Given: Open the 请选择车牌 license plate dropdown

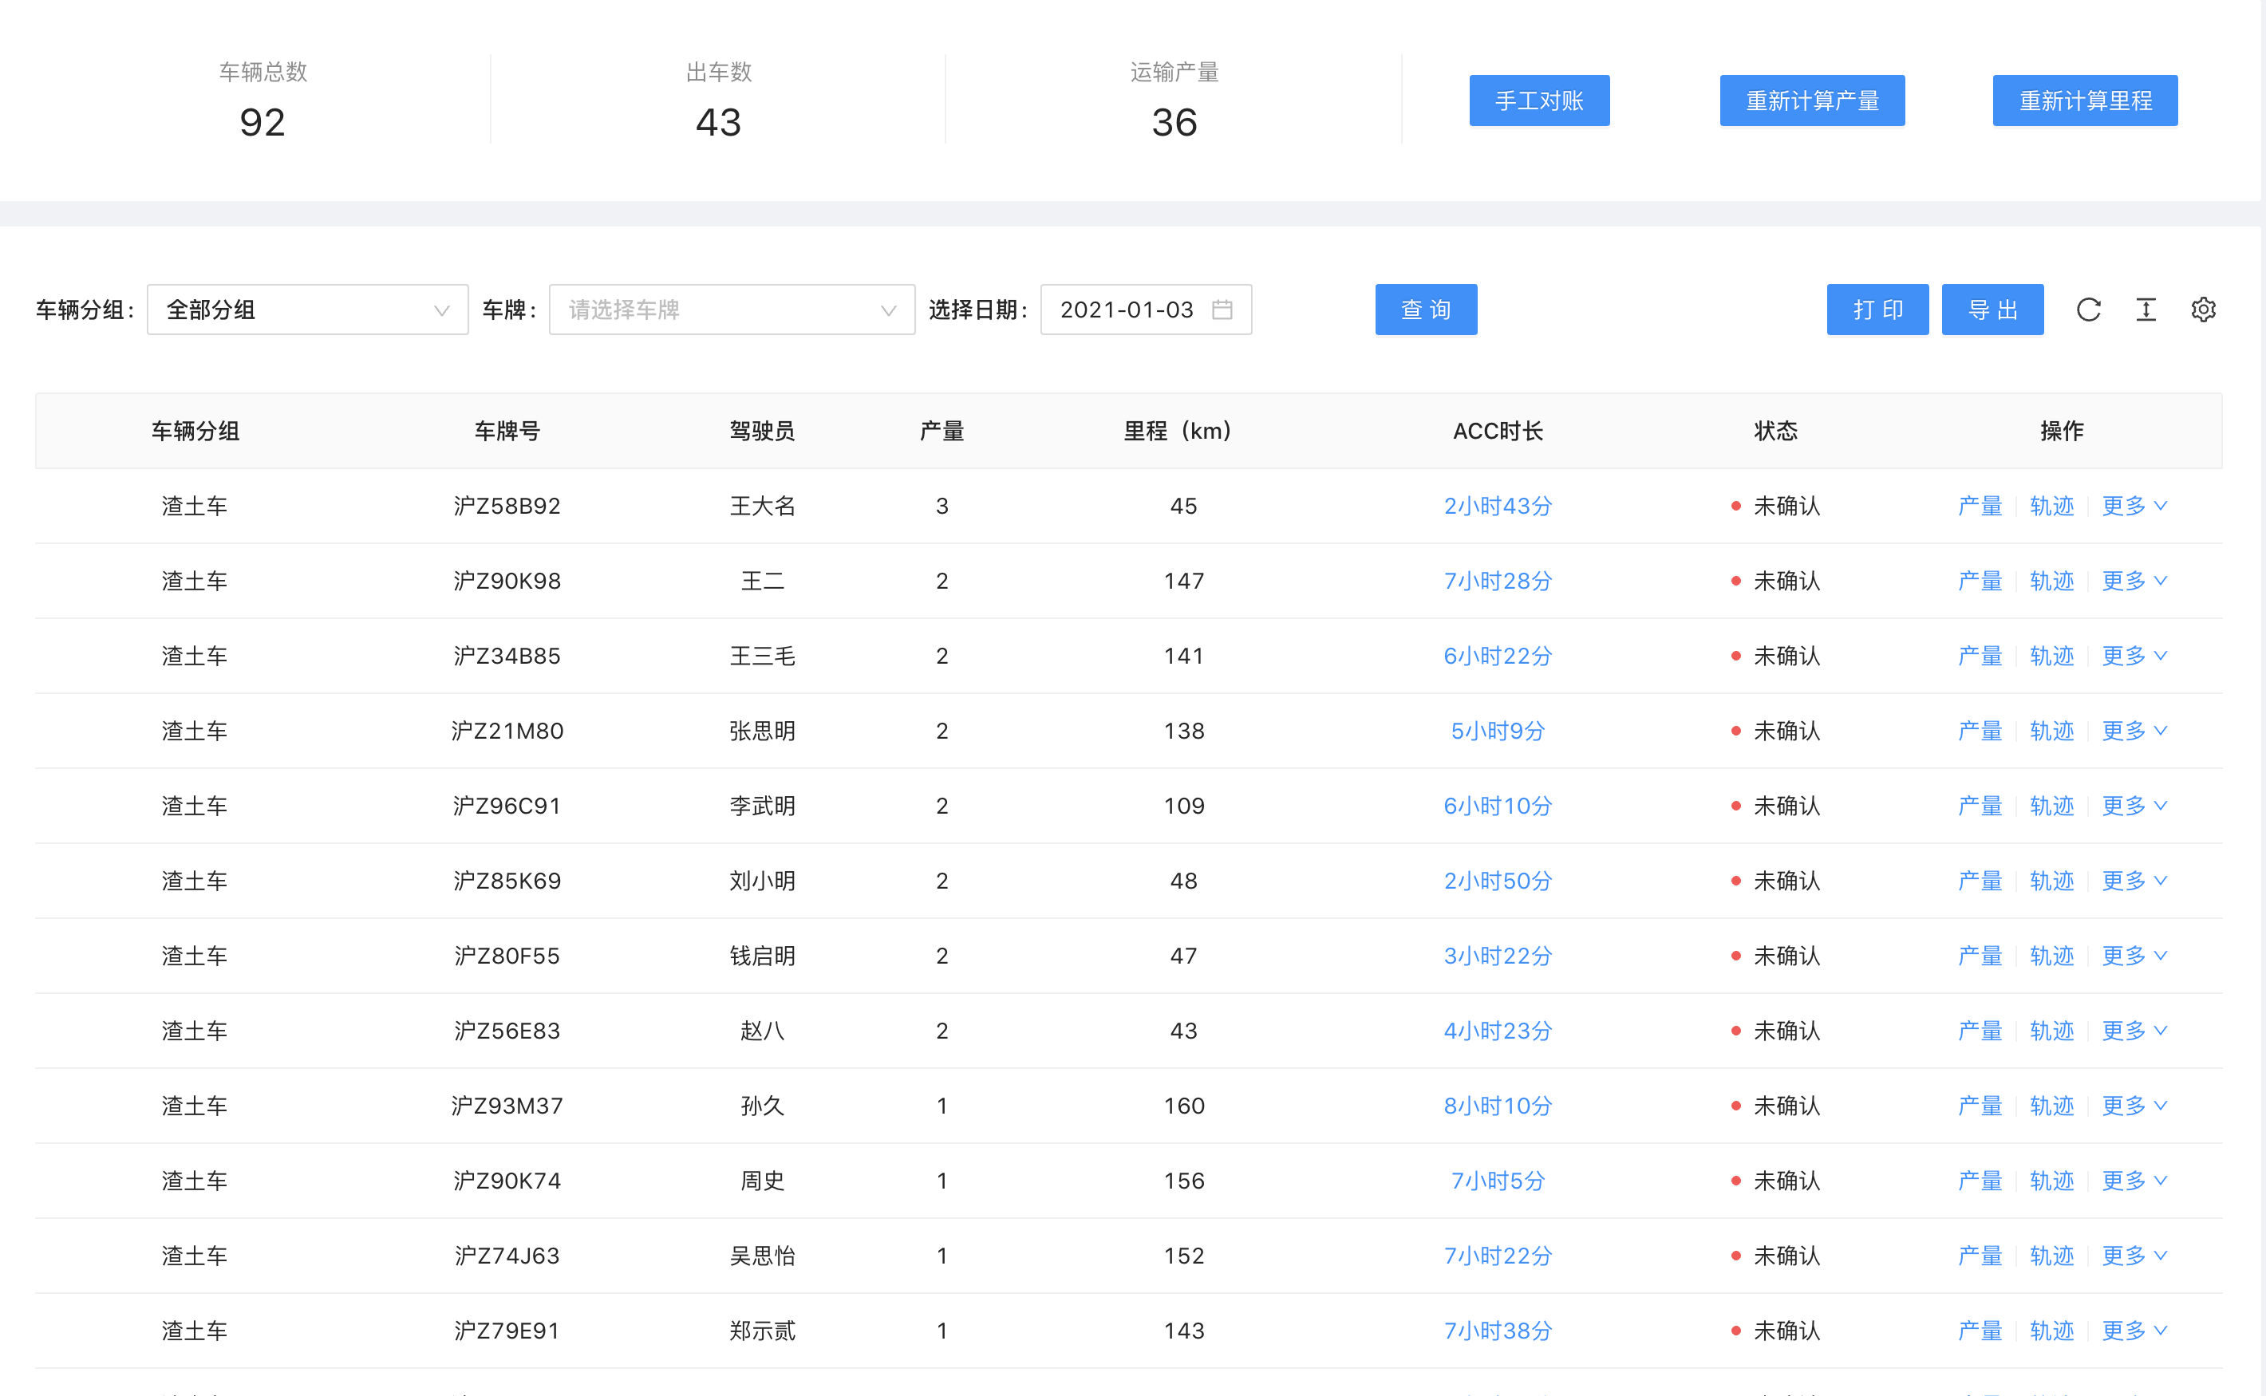Looking at the screenshot, I should (x=732, y=310).
